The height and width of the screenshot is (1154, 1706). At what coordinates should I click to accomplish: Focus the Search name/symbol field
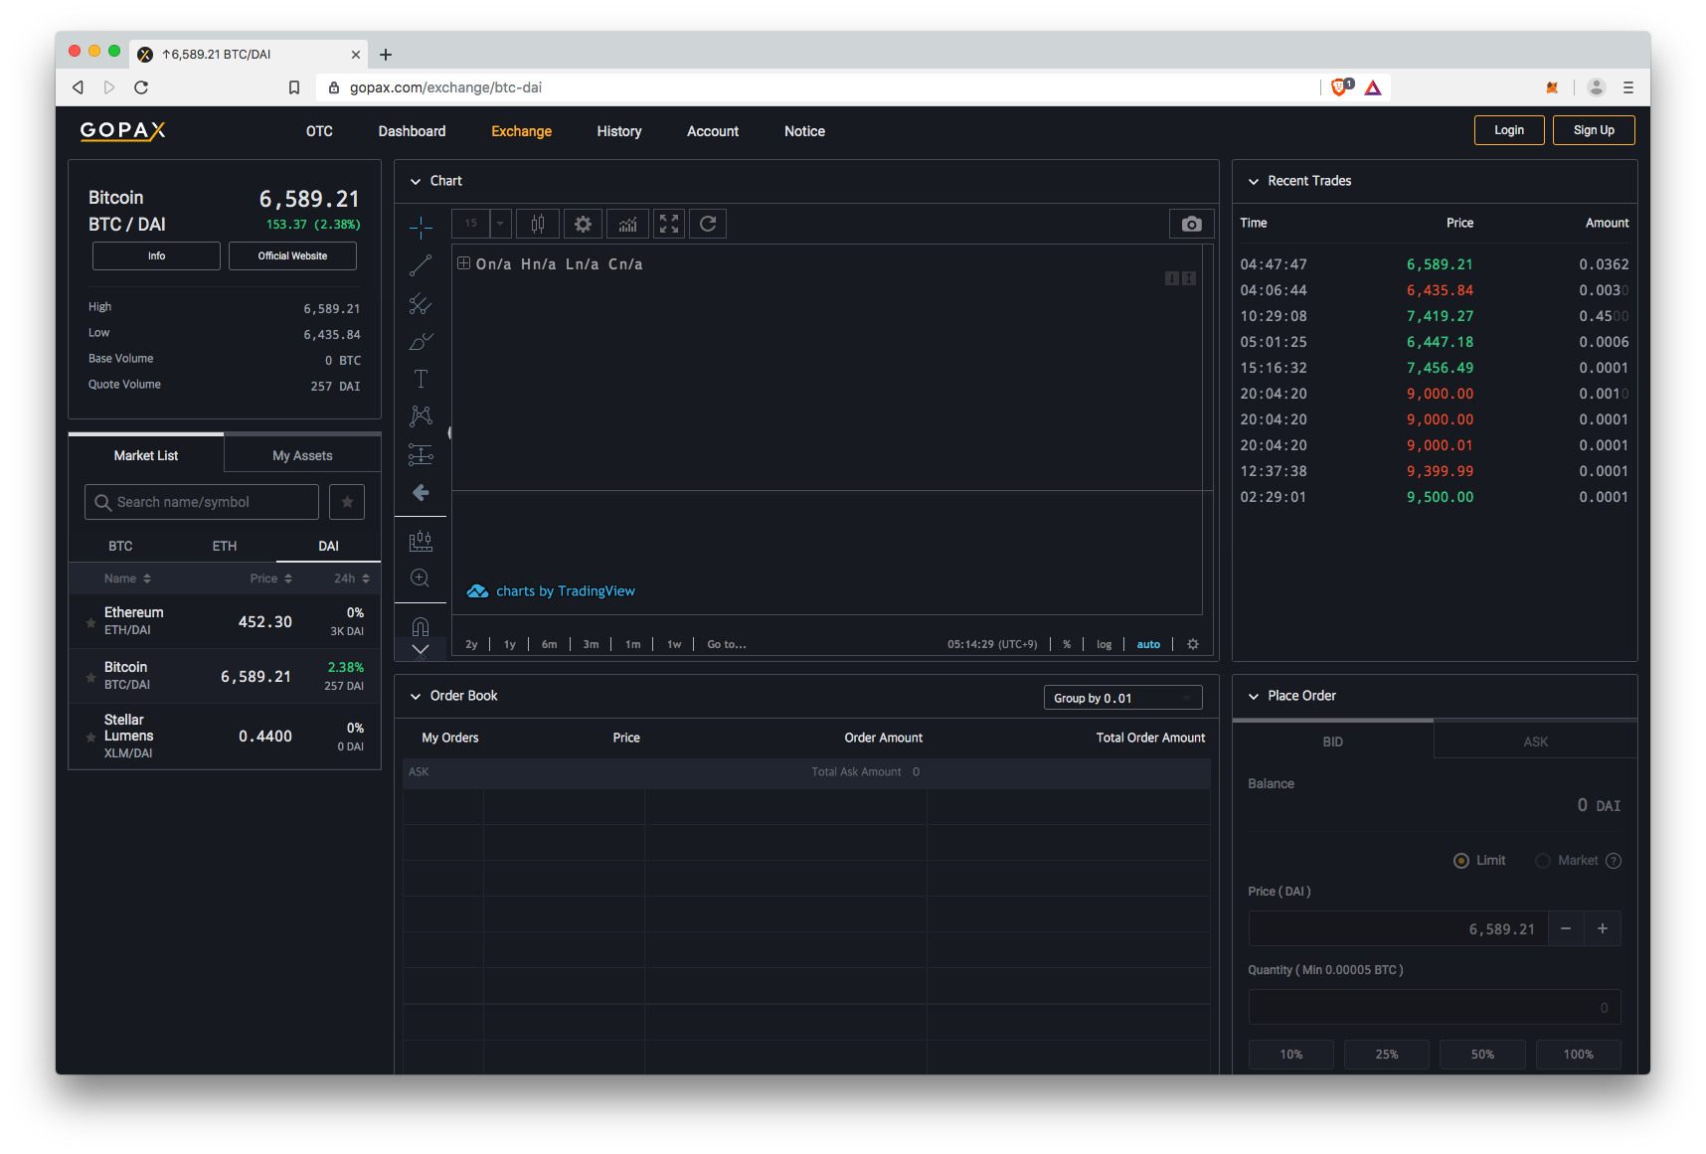coord(202,502)
